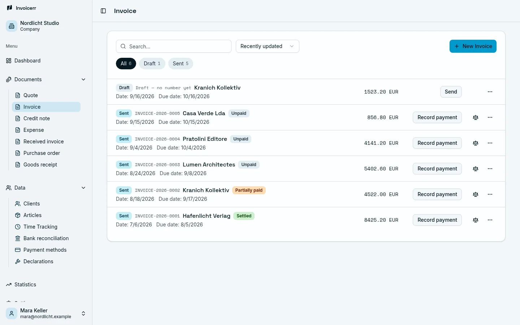Screen dimensions: 520x325
Task: Record payment for Casa Verde Lda
Action: pos(437,117)
